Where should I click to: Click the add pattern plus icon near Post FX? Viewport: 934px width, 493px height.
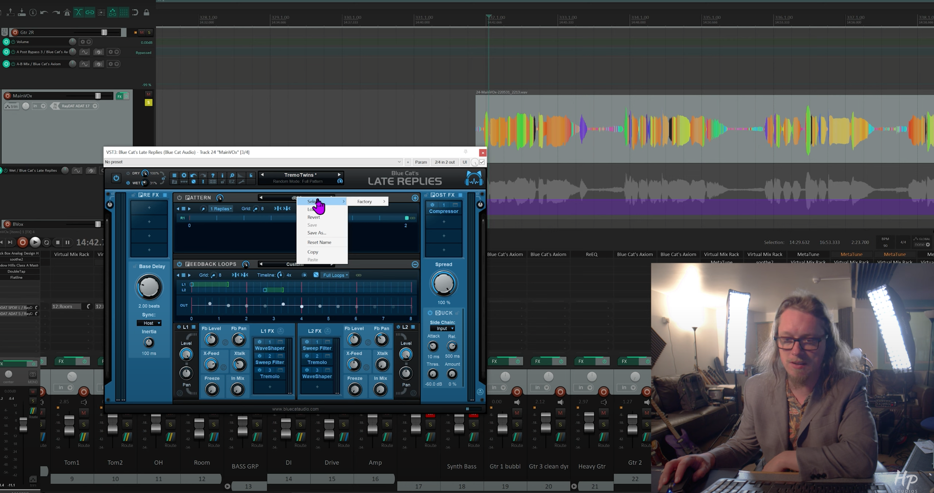tap(415, 198)
